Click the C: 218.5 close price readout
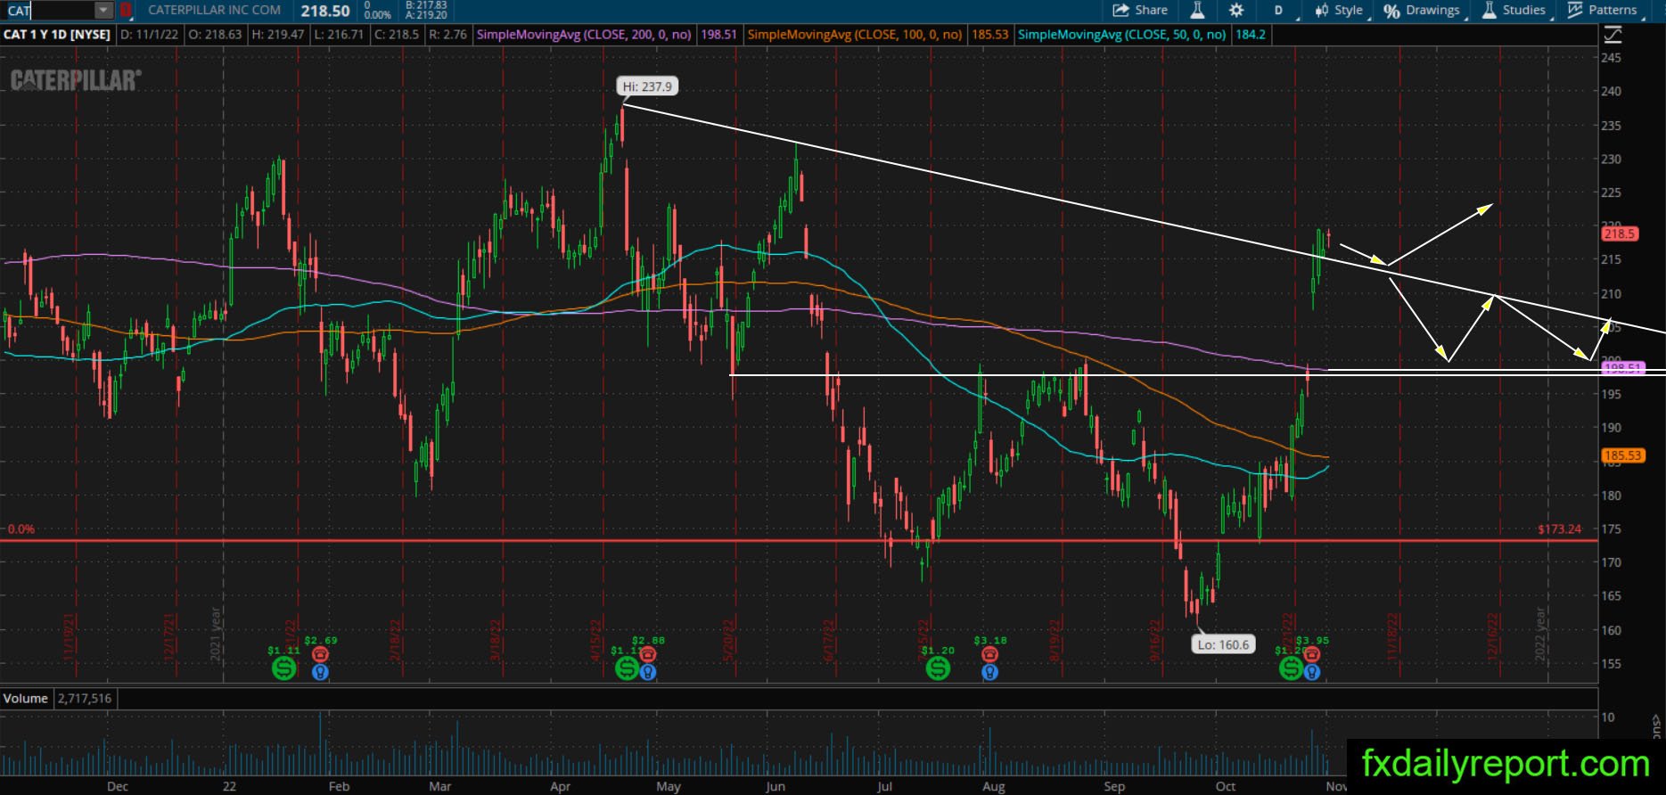 tap(396, 35)
